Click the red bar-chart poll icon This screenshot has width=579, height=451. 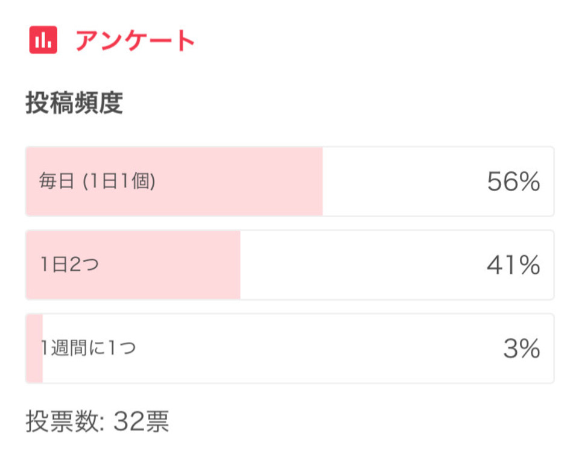tap(43, 40)
